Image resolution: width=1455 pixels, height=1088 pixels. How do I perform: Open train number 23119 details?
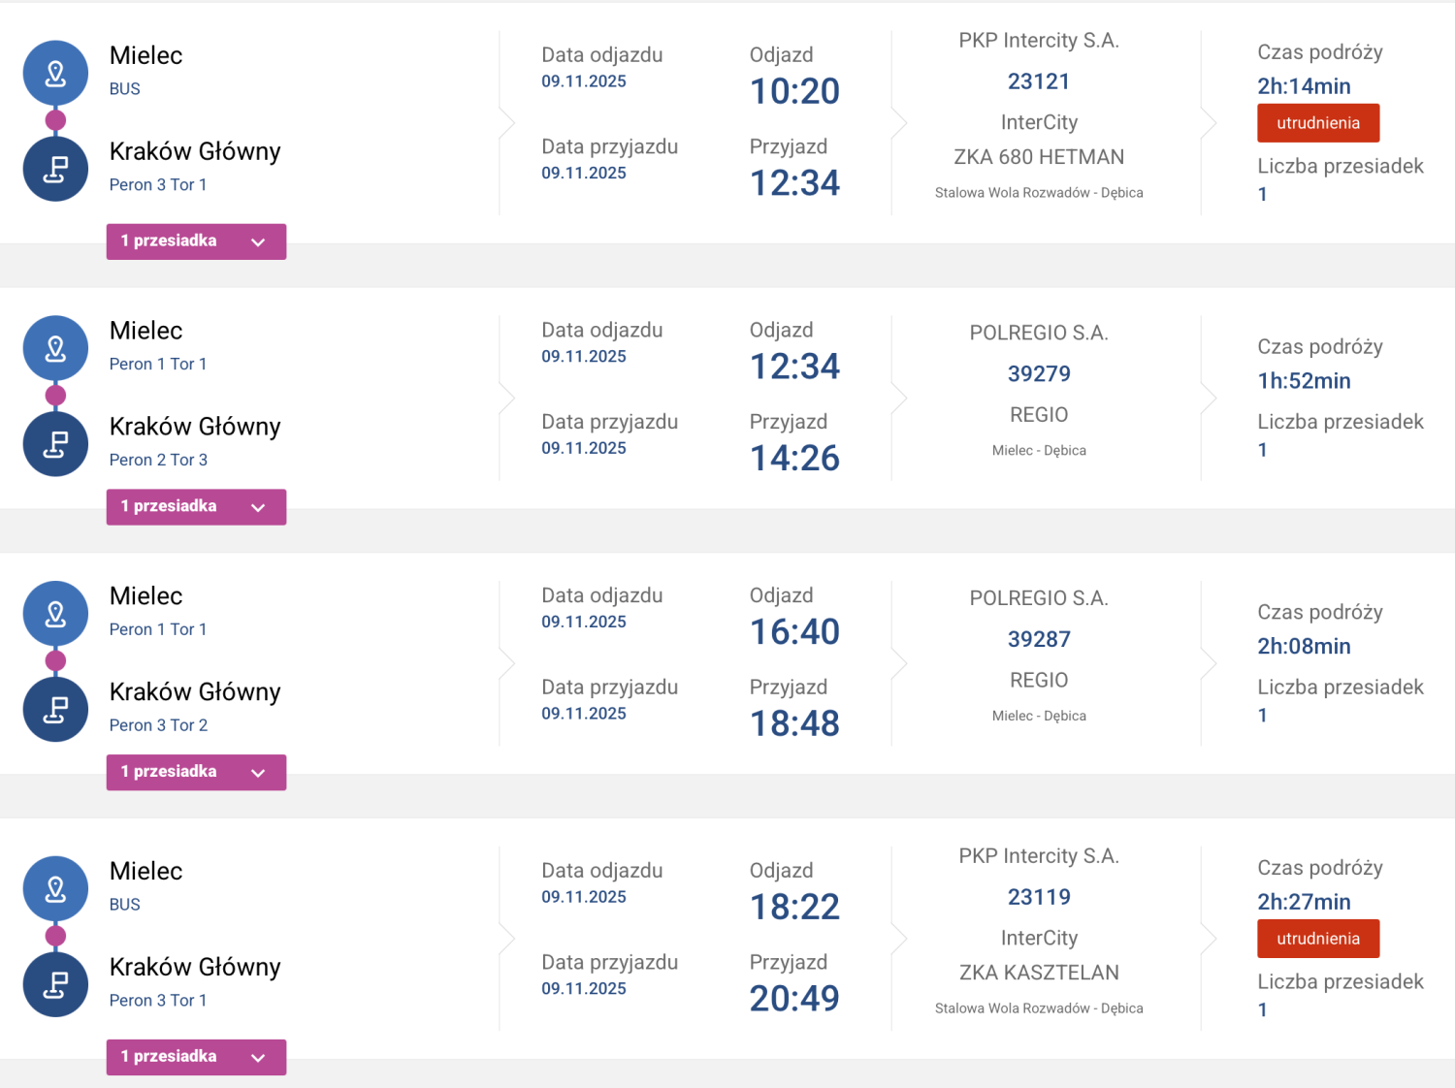click(x=1038, y=897)
